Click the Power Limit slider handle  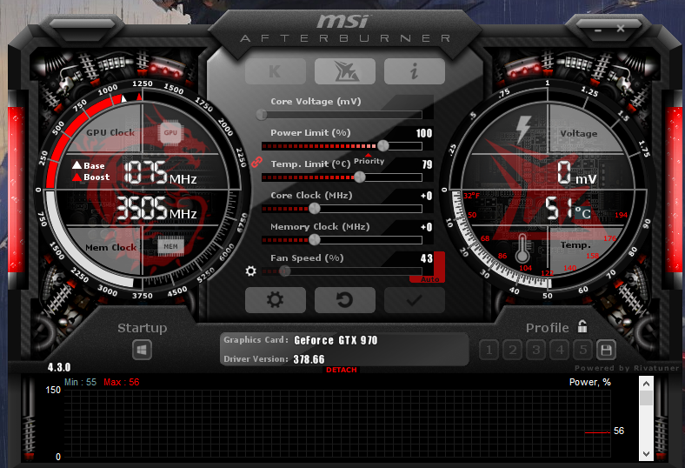383,145
